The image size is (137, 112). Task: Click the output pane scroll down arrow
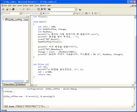[x=134, y=105]
